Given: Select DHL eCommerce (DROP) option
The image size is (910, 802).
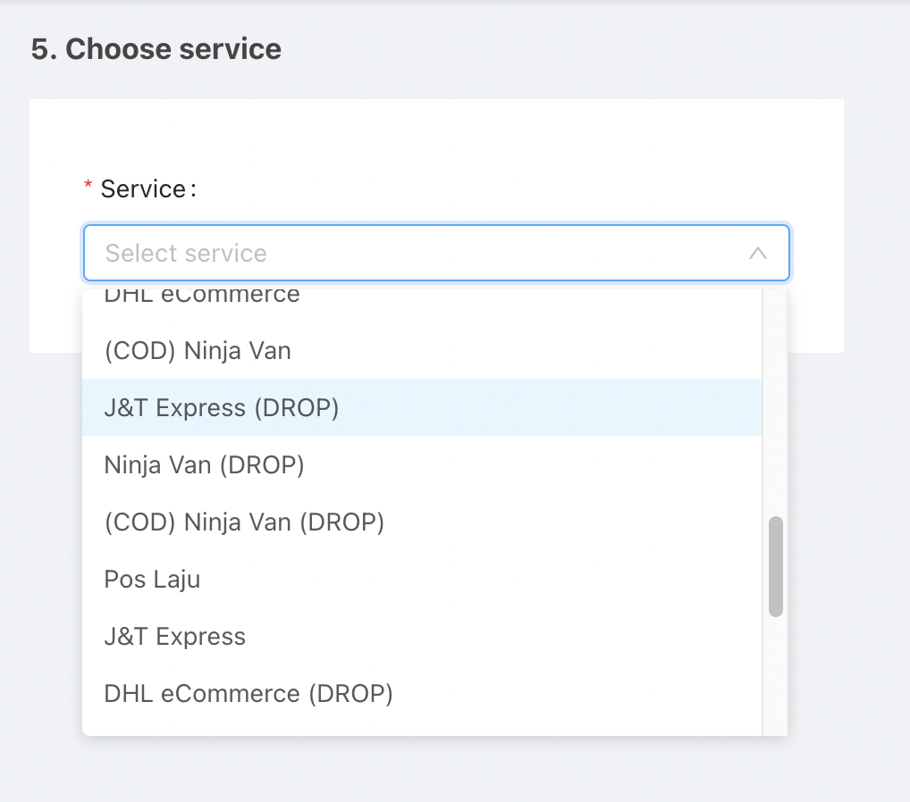Looking at the screenshot, I should (x=422, y=693).
